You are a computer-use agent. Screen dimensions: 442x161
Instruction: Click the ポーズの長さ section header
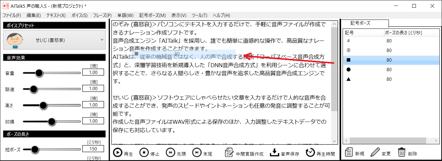pos(55,134)
